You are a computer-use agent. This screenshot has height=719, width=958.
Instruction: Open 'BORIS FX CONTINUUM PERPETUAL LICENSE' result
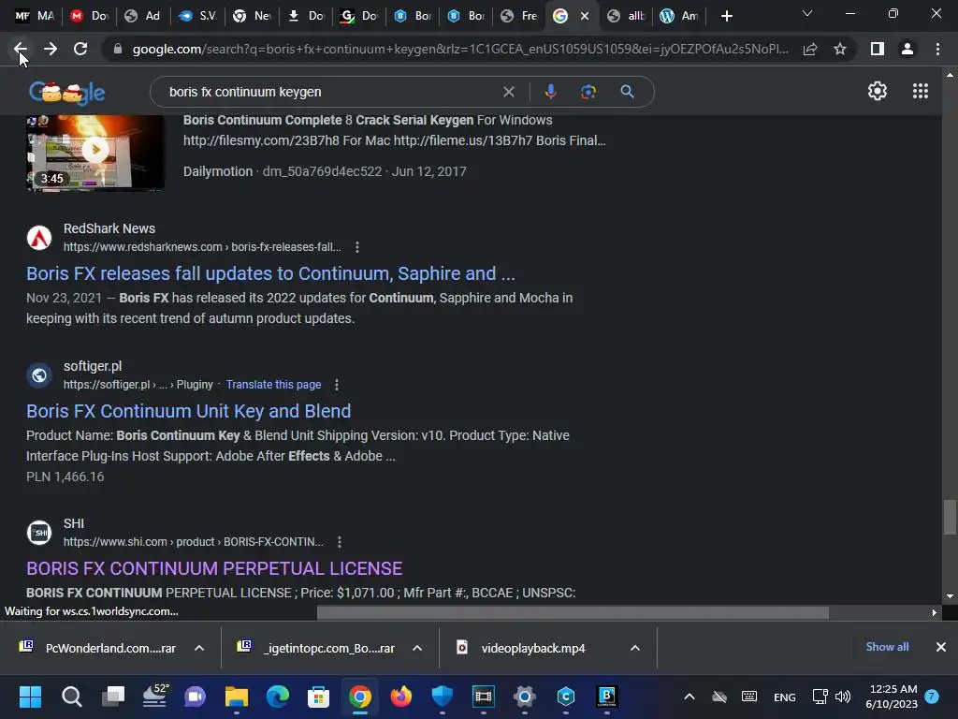coord(214,568)
